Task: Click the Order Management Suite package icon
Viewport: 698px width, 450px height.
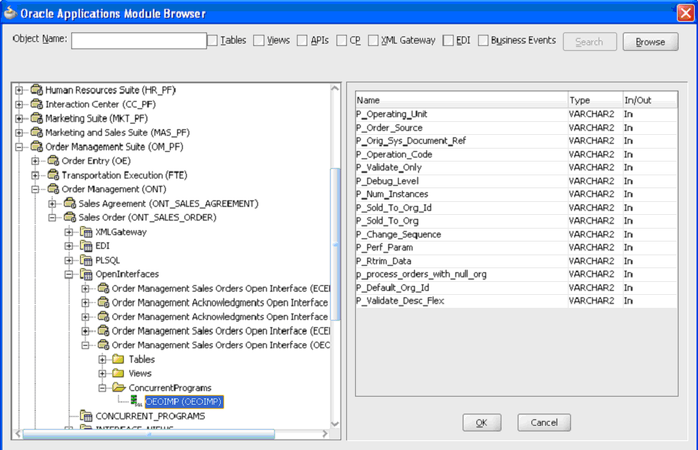Action: pyautogui.click(x=36, y=147)
